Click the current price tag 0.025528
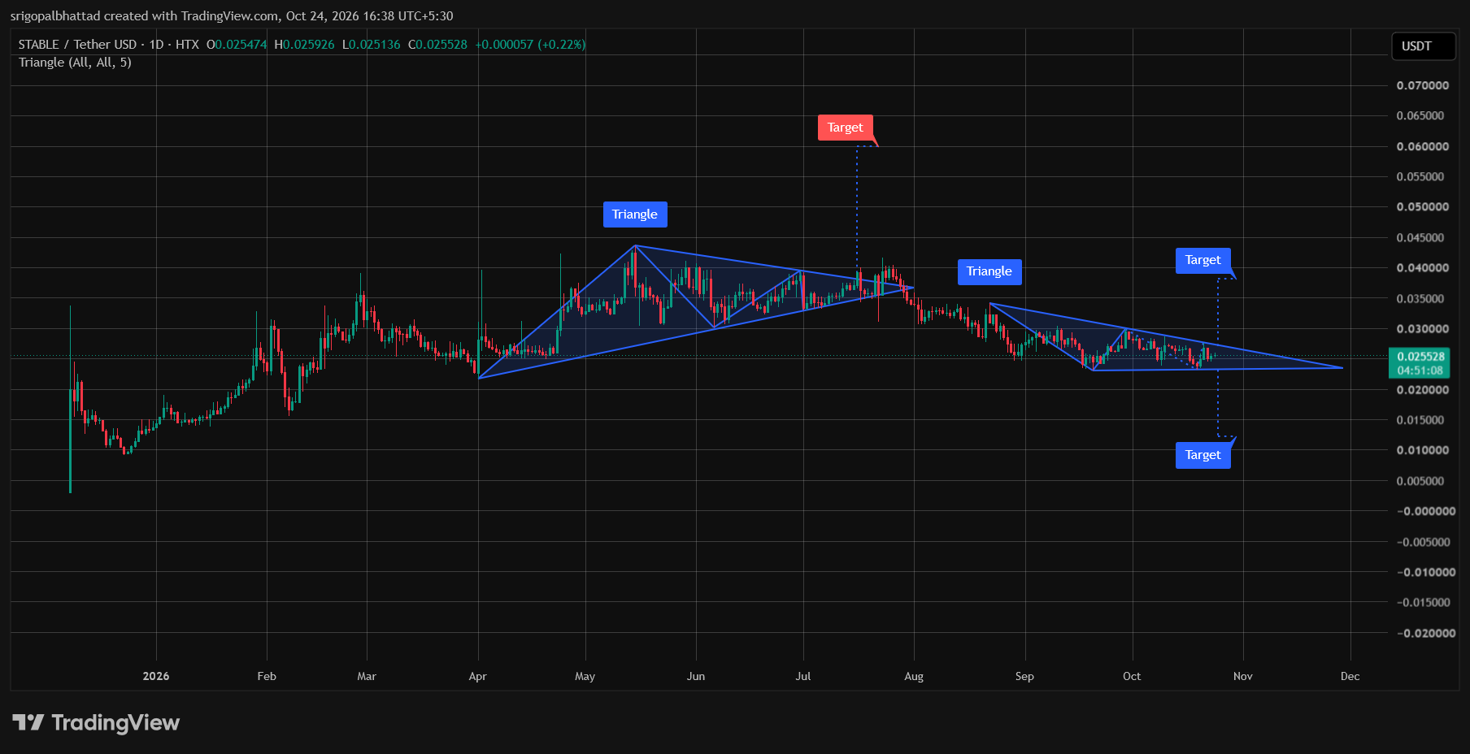This screenshot has width=1470, height=754. [x=1420, y=363]
